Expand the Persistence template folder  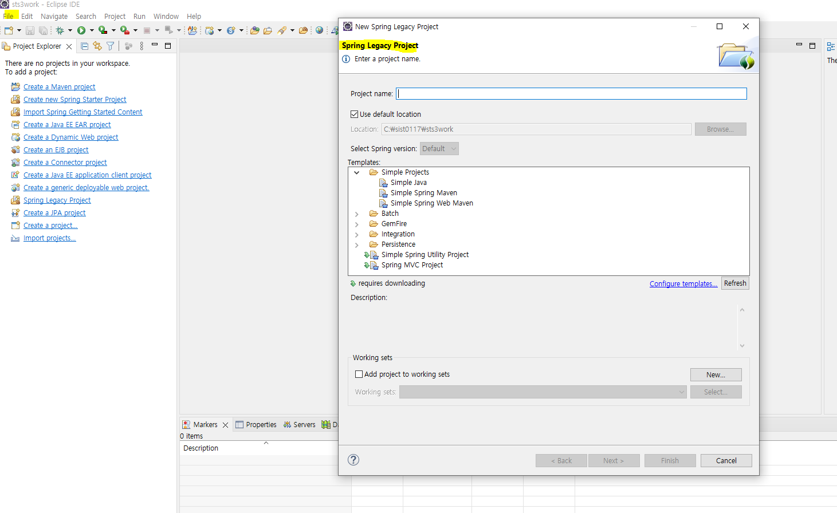click(357, 245)
